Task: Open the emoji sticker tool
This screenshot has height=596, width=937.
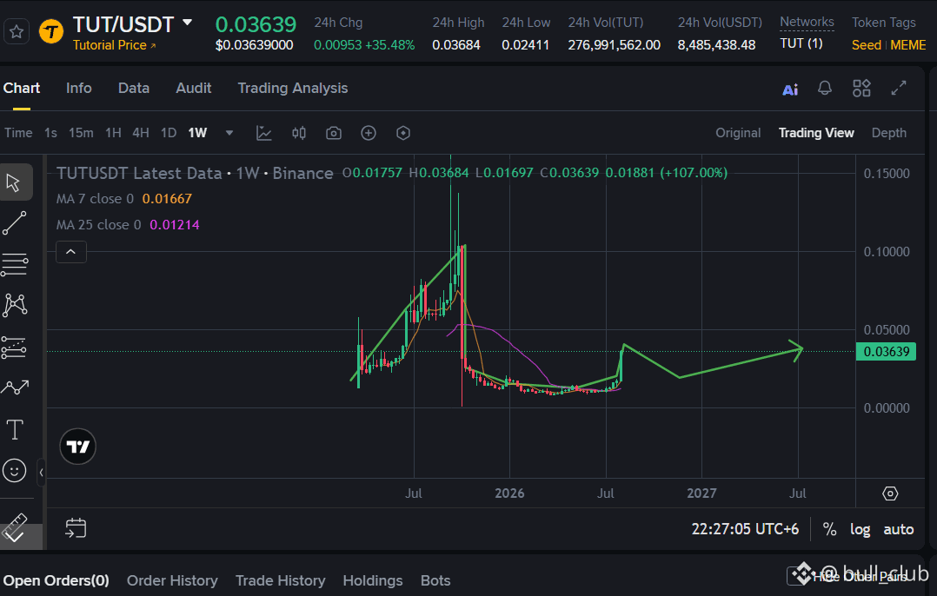Action: tap(15, 471)
